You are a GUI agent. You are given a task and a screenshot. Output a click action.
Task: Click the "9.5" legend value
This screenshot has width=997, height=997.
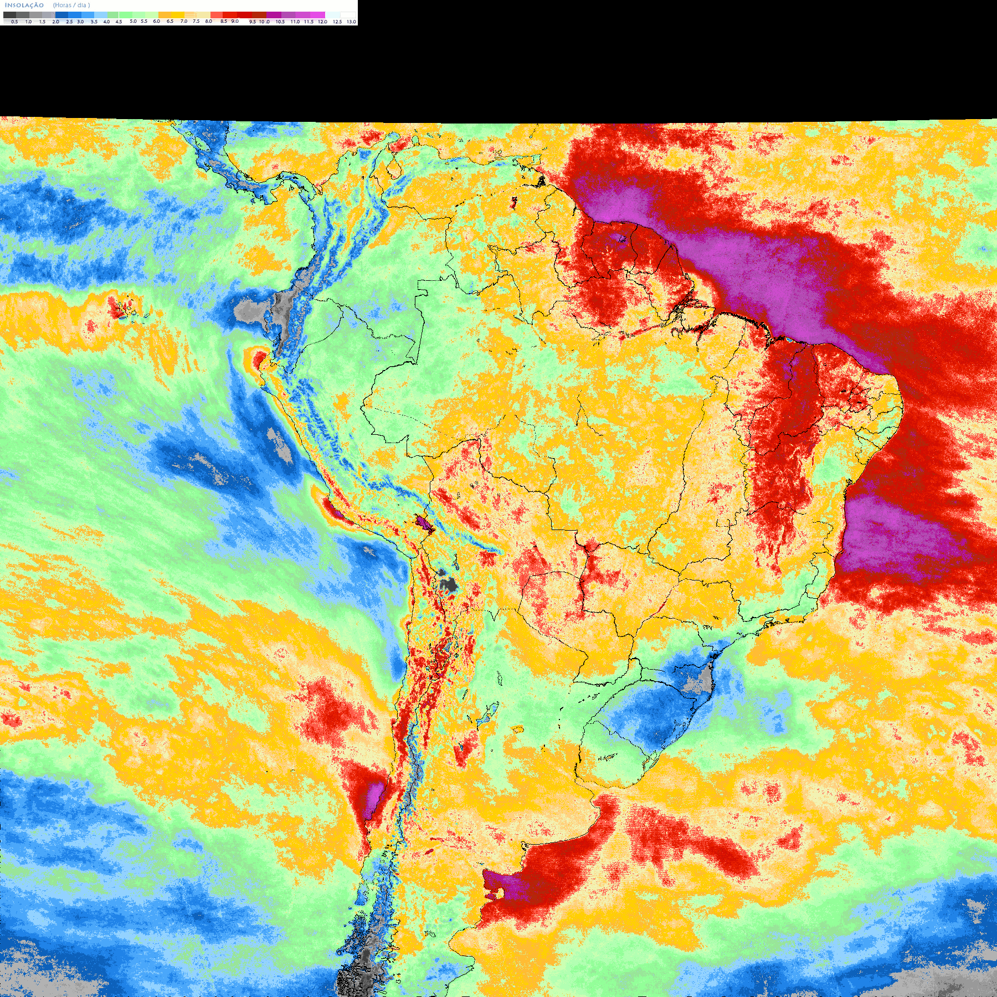(253, 22)
